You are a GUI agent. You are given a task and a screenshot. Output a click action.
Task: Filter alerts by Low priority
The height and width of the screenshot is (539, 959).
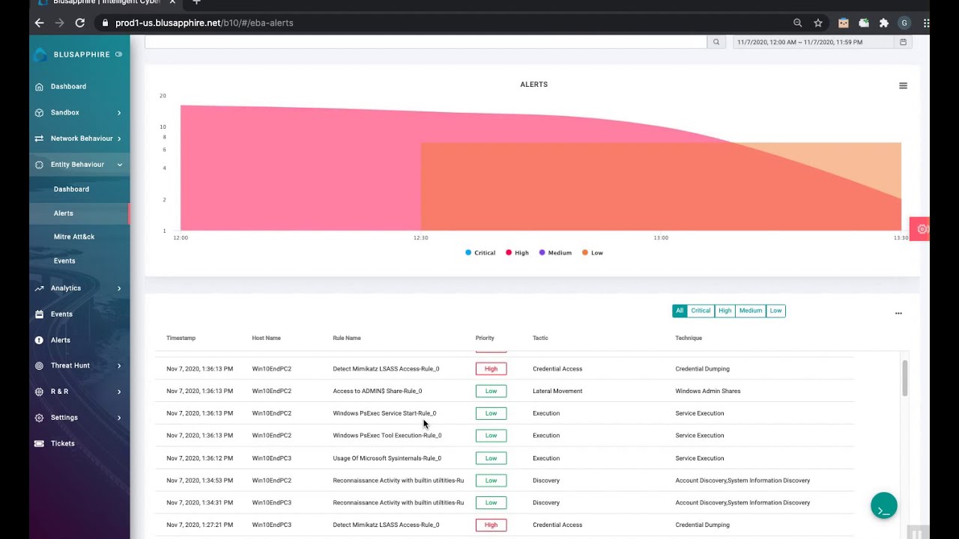click(775, 311)
